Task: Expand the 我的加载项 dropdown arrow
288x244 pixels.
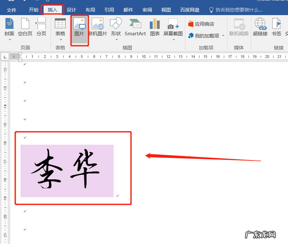Action: (224, 36)
